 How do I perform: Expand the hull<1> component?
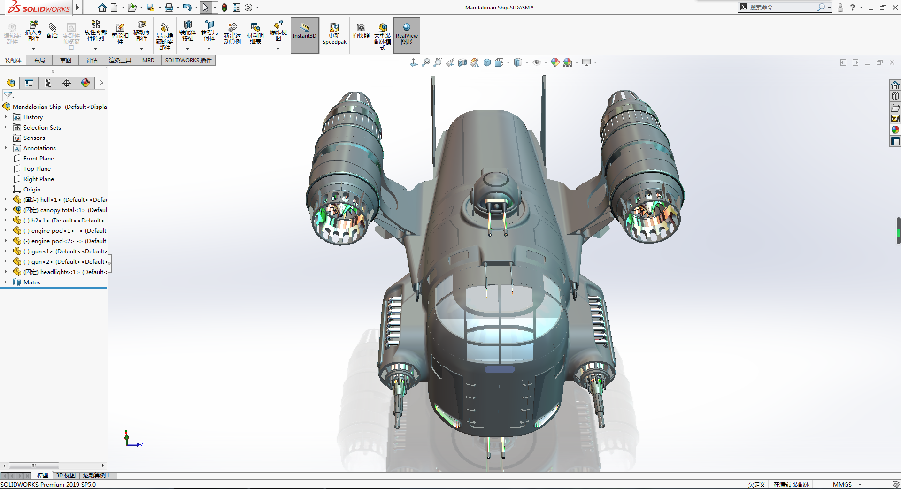click(x=6, y=200)
